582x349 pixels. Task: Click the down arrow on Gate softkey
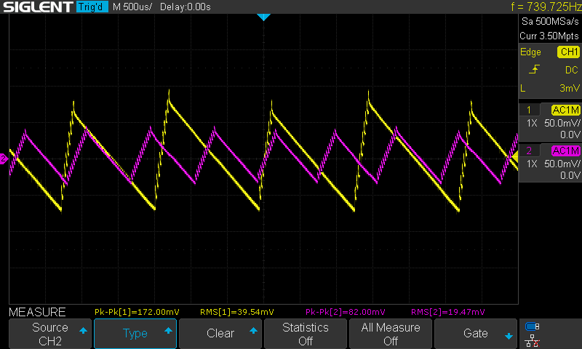point(509,337)
